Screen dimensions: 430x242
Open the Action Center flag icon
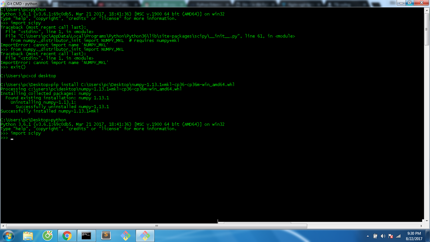pos(391,236)
